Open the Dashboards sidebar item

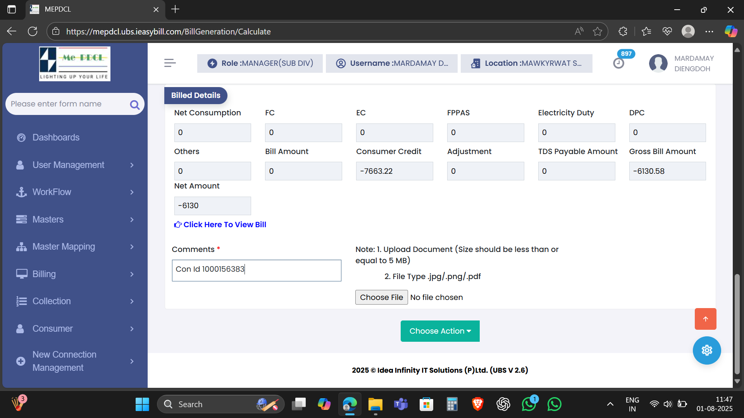coord(56,137)
